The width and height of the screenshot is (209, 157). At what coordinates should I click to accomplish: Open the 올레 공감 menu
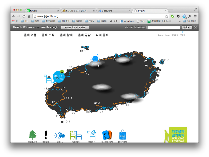pos(84,35)
